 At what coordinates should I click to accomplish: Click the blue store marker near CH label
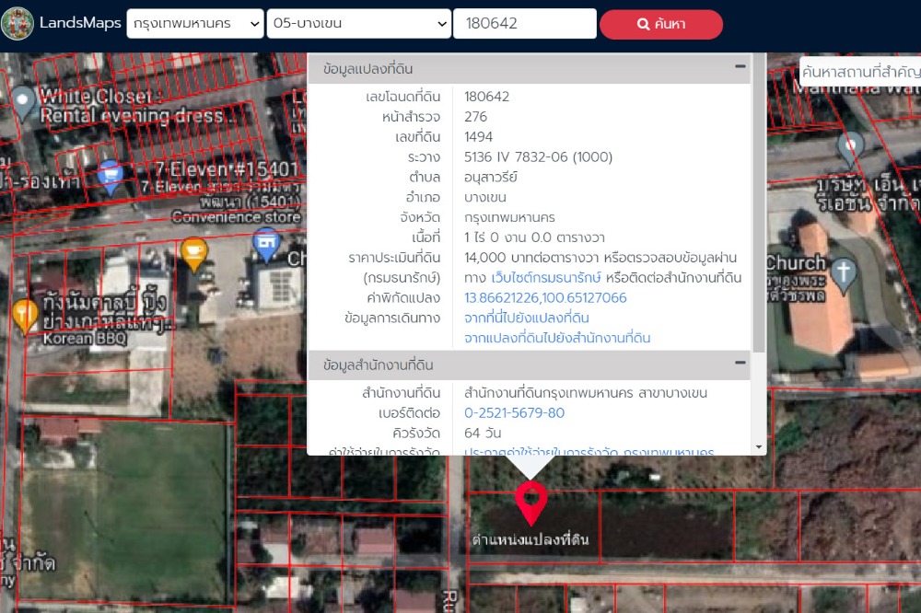pyautogui.click(x=266, y=244)
